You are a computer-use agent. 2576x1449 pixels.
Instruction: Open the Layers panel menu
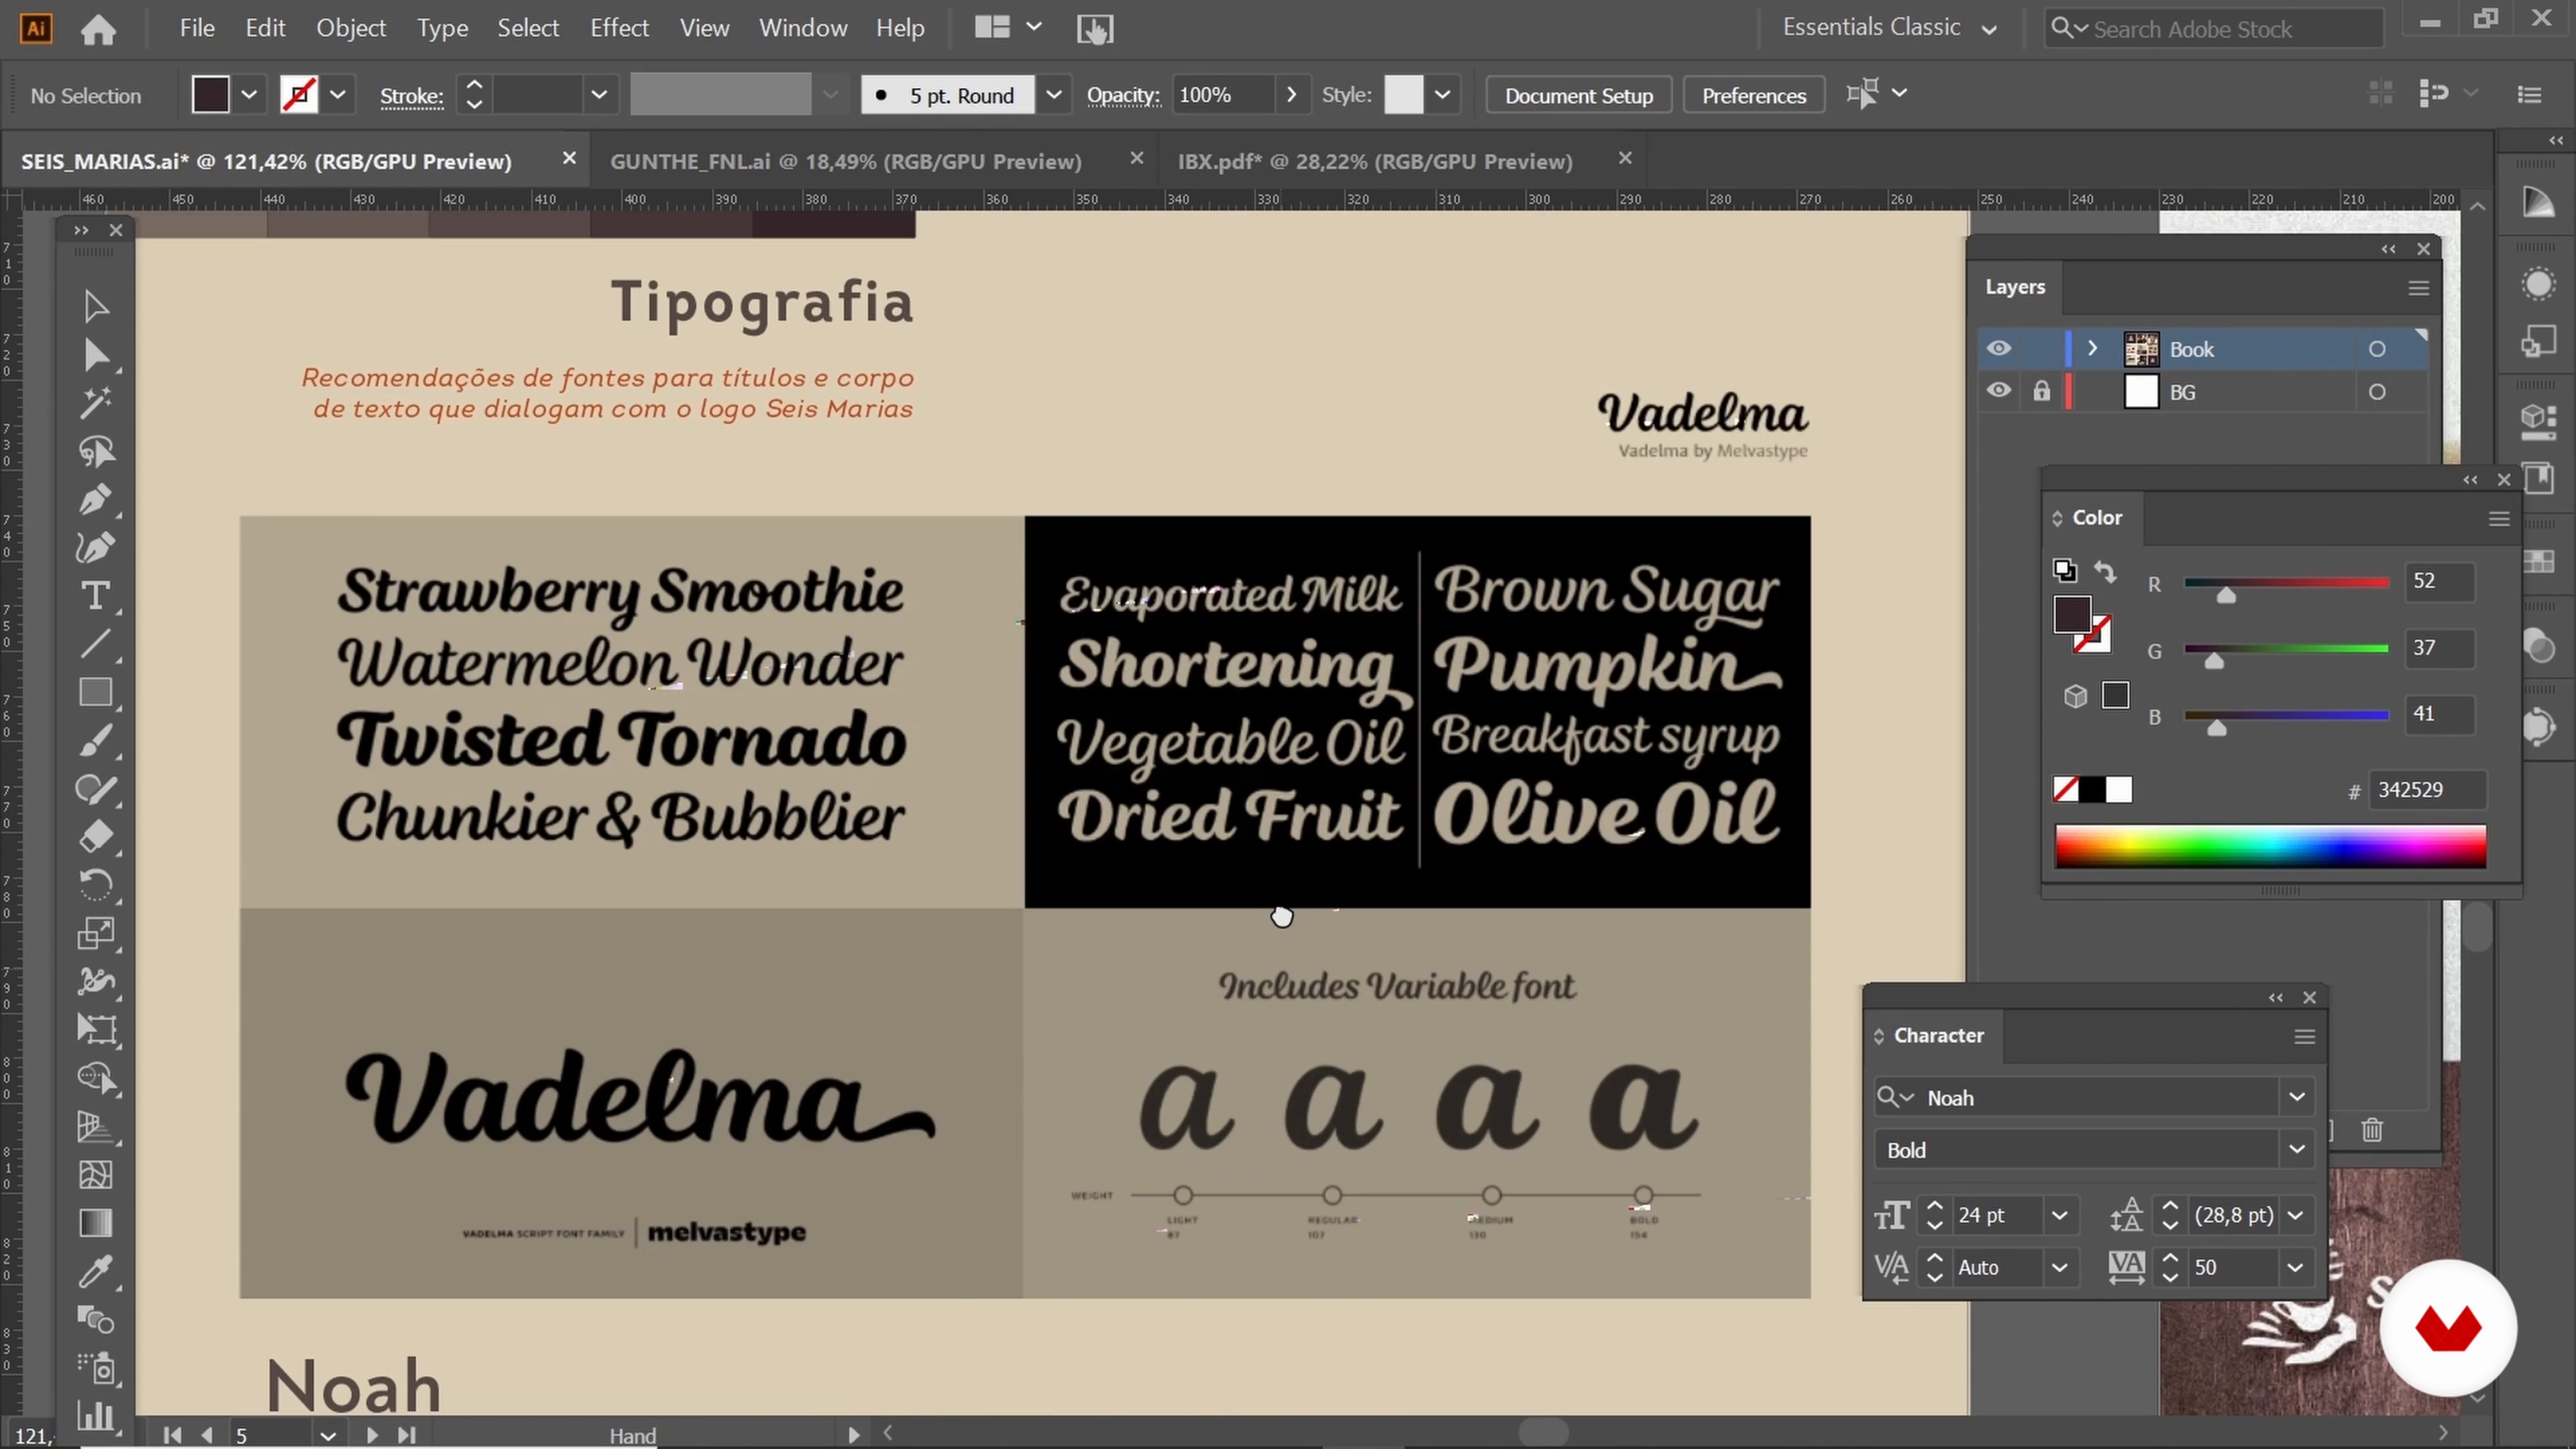tap(2418, 288)
